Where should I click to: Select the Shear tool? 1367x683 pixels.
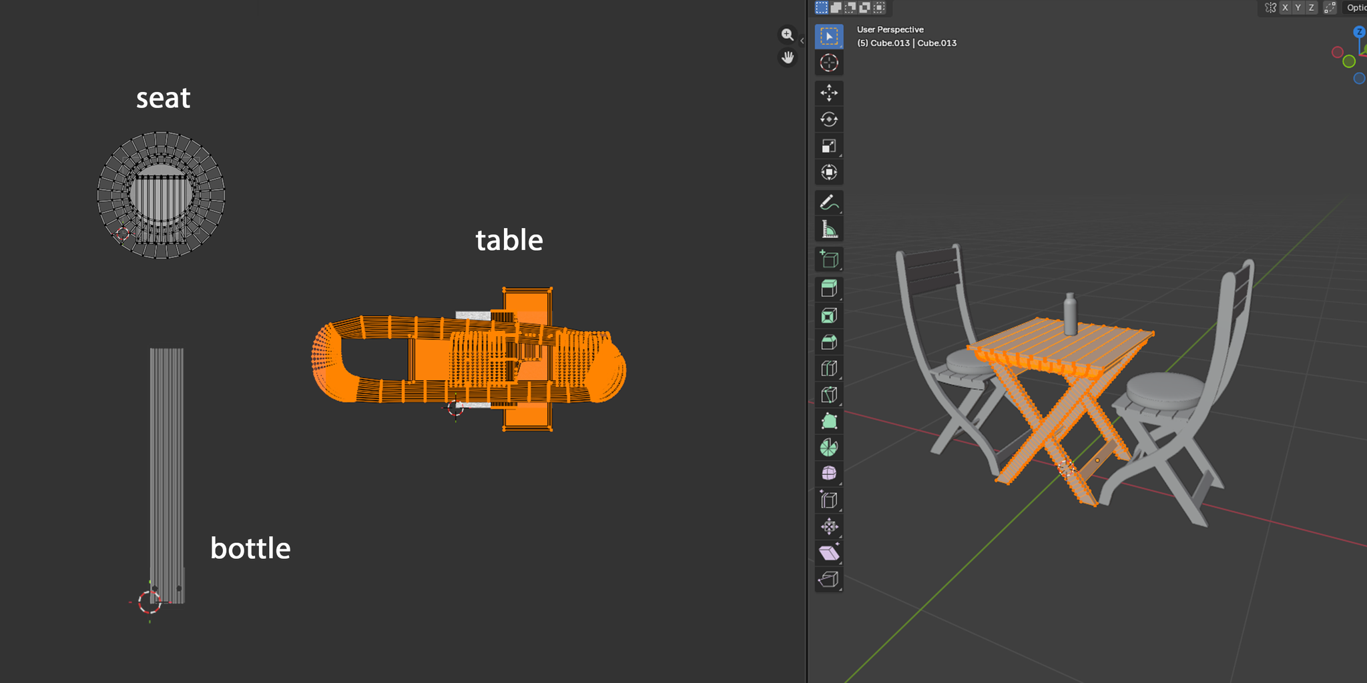pyautogui.click(x=829, y=553)
